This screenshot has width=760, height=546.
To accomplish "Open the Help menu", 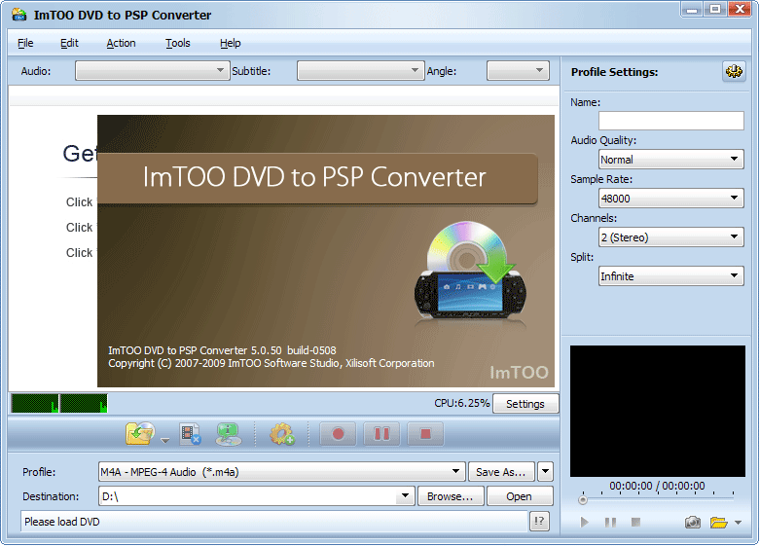I will 231,43.
